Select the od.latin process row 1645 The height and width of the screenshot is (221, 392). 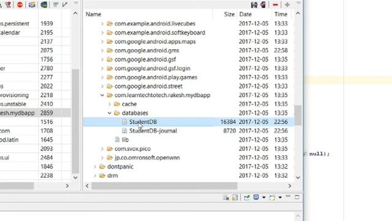[x=36, y=140]
